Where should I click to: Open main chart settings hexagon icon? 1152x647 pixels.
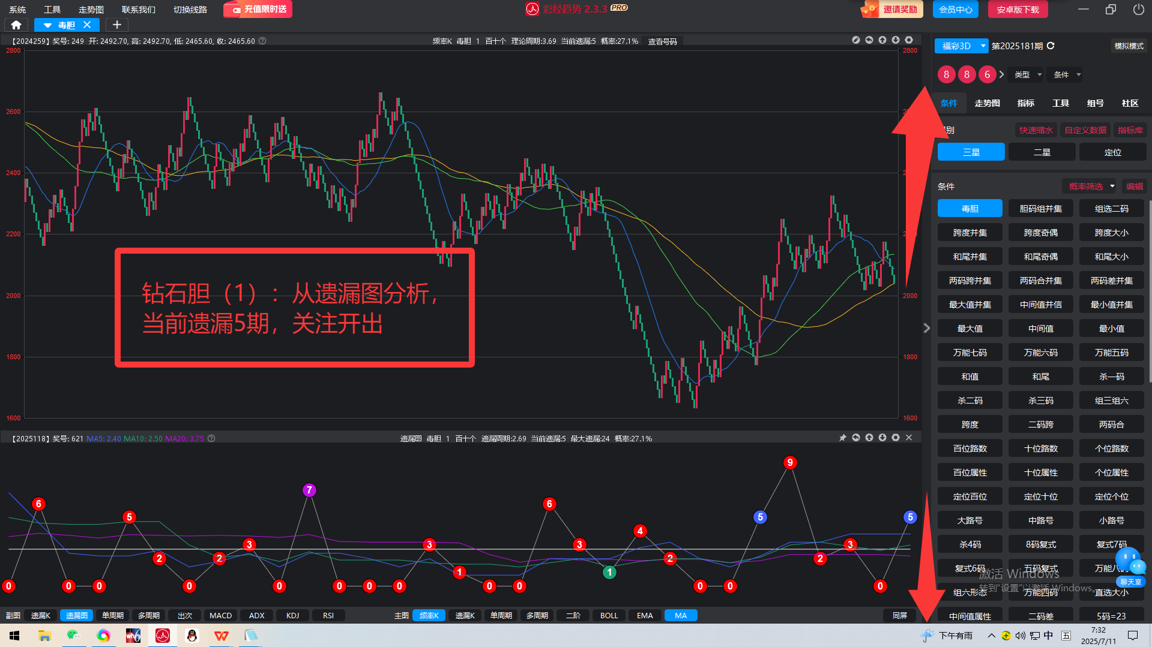[909, 40]
